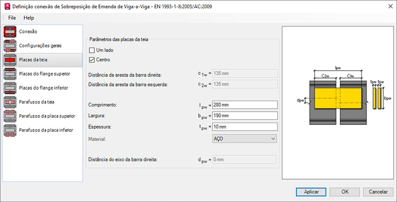Uncheck the Centro checkbox
397x202 pixels.
pyautogui.click(x=92, y=60)
